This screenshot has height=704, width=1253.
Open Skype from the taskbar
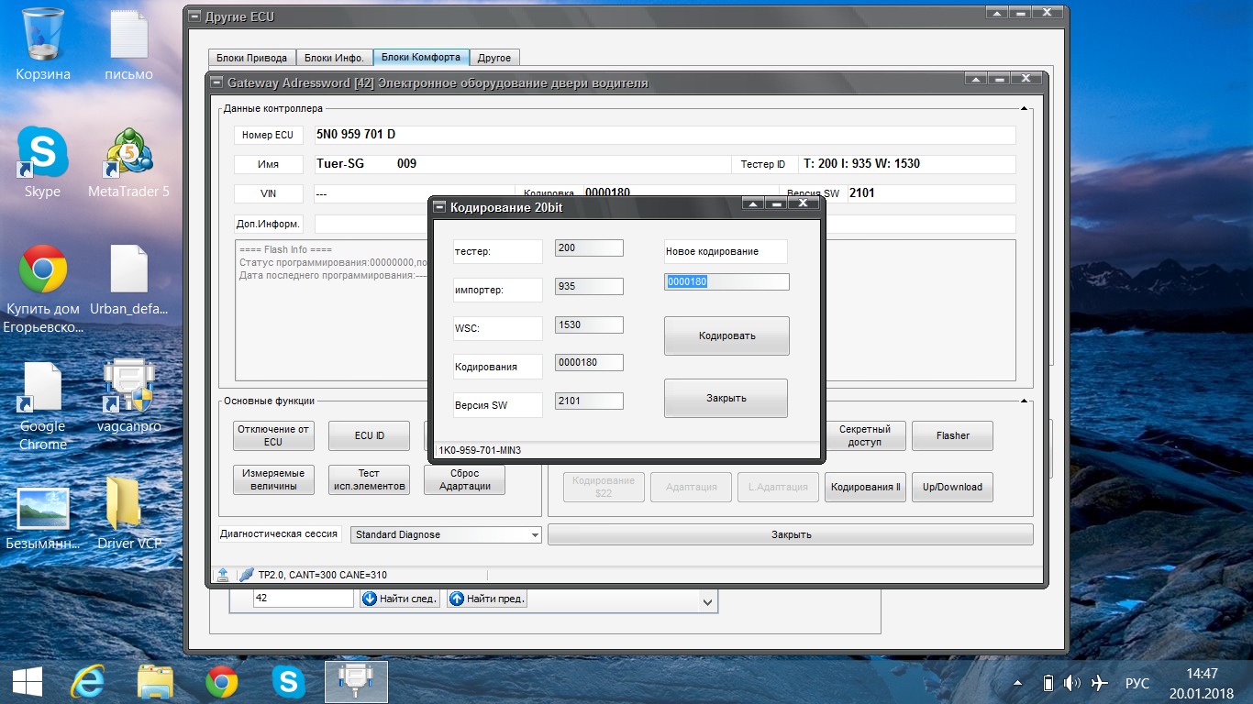click(x=288, y=682)
